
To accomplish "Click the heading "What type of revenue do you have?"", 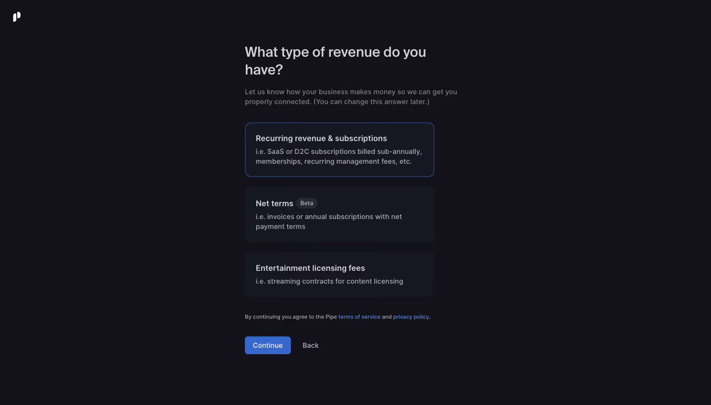I will (335, 61).
